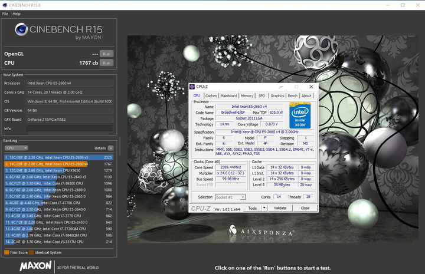This screenshot has width=425, height=274.
Task: Select ranking row 14 Core i5-3317U
Action: (x=58, y=242)
